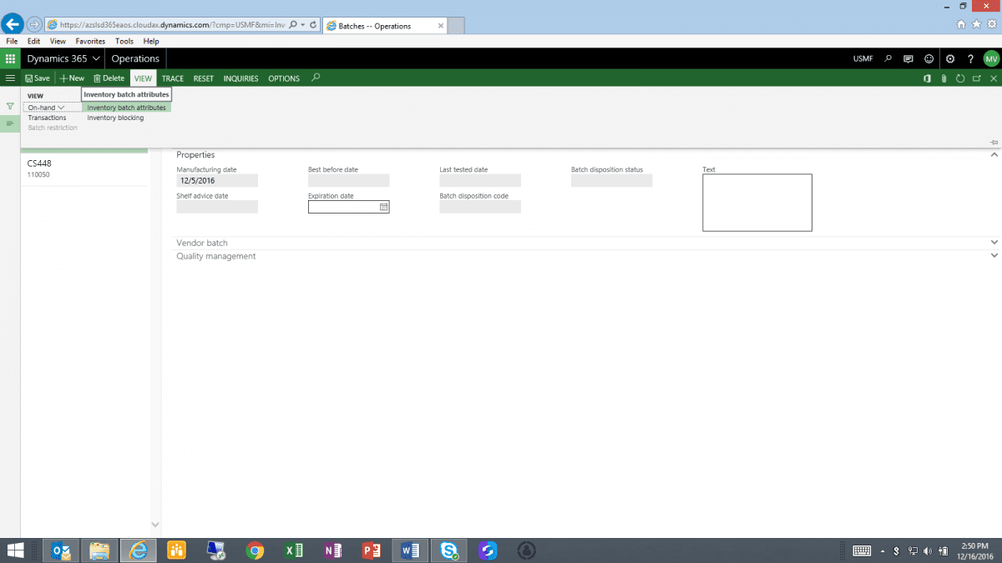Click the filter funnel icon in sidebar
The width and height of the screenshot is (1002, 563).
(10, 107)
